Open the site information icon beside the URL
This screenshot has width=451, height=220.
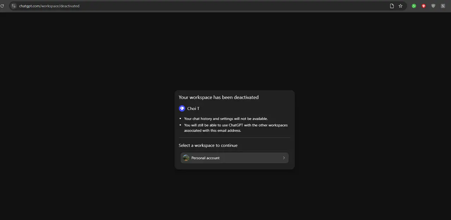[14, 6]
